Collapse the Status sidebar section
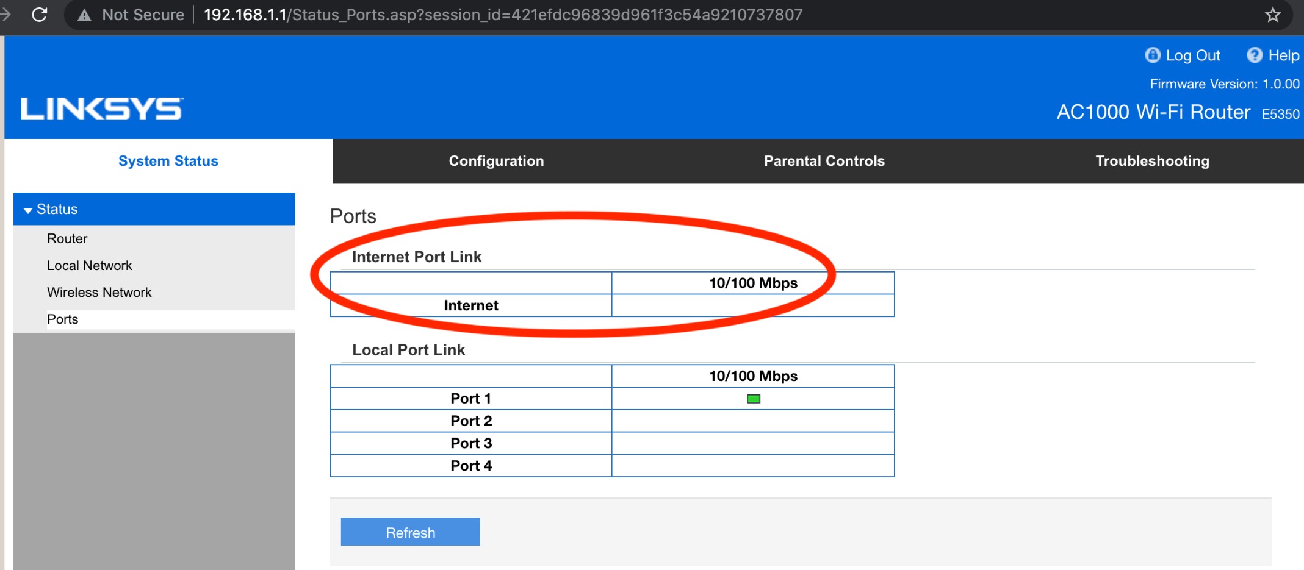The width and height of the screenshot is (1304, 570). pos(28,210)
